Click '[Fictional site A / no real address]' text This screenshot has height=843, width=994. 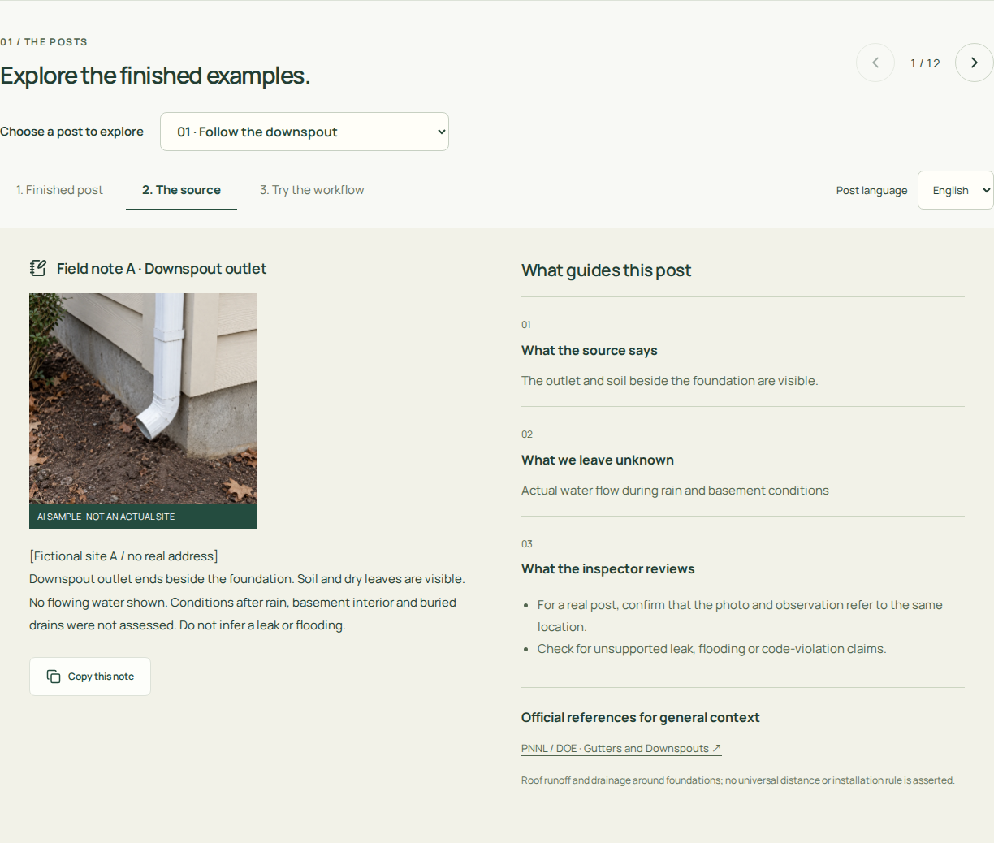[x=123, y=556]
